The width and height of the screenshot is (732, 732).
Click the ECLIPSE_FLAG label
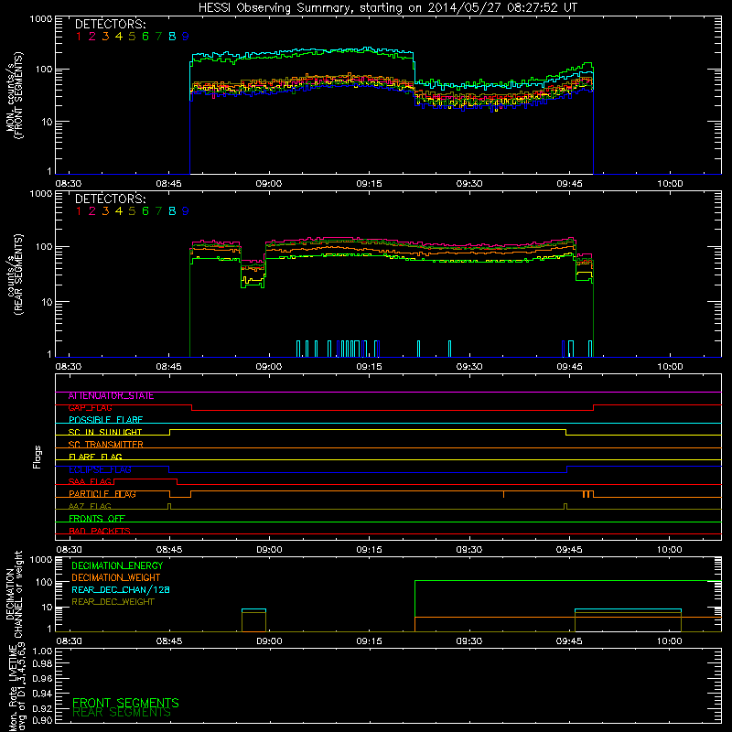[x=100, y=469]
